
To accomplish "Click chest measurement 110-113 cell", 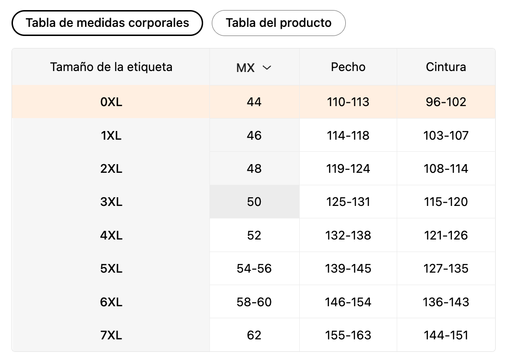I will click(348, 102).
